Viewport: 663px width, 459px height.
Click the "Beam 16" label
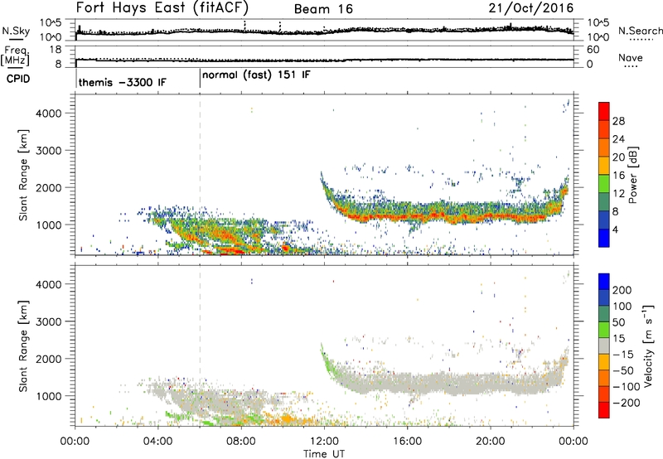323,9
